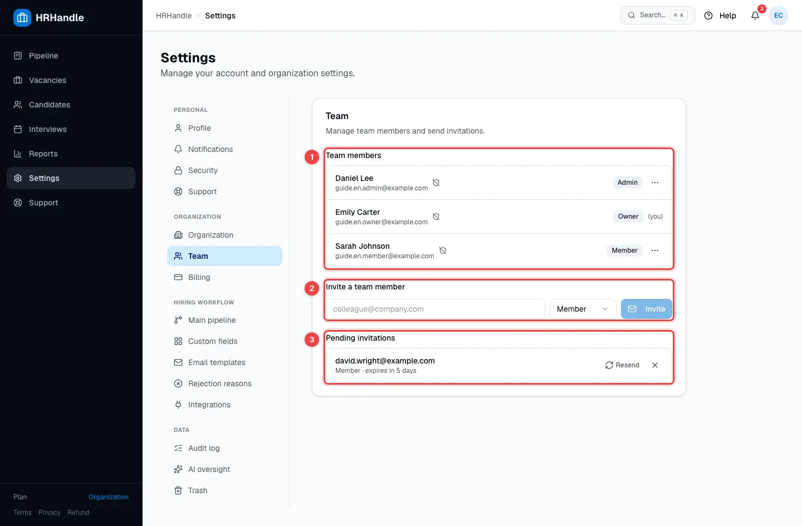This screenshot has width=802, height=526.
Task: Open the Search box in the header
Action: [x=657, y=16]
